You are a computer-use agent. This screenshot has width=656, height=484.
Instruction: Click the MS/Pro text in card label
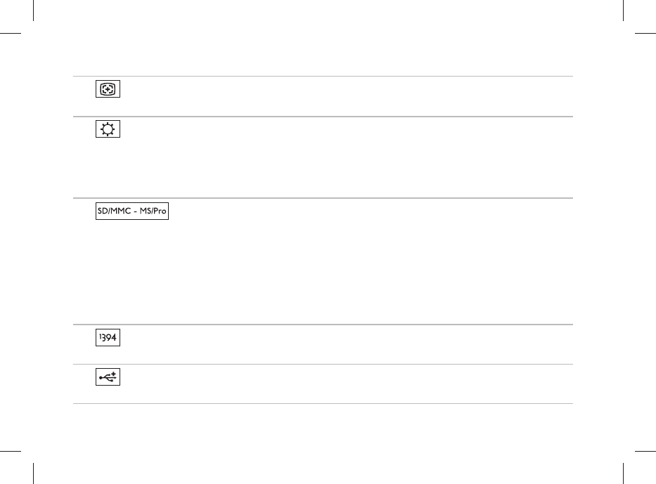[153, 211]
